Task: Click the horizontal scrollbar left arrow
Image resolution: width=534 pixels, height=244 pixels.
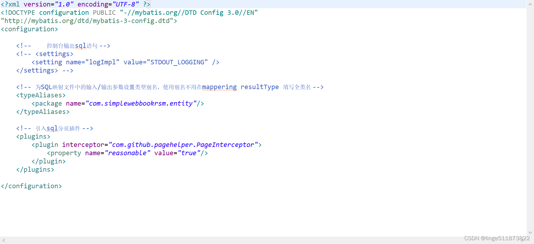Action: click(x=4, y=240)
